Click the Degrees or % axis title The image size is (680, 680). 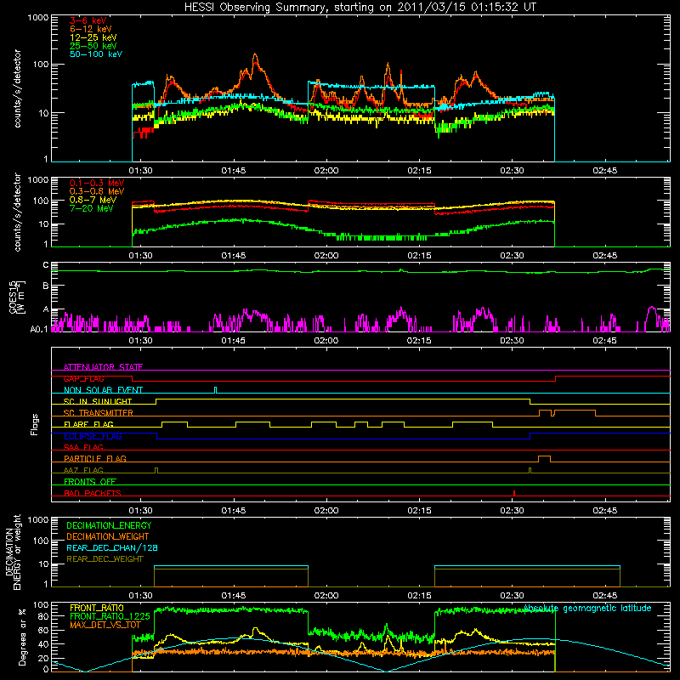pos(22,637)
